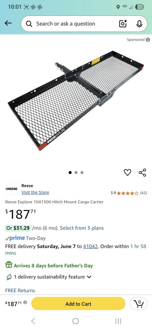Viewport: 152px width, 330px height.
Task: View the 42 customer ratings
Action: coord(143,193)
